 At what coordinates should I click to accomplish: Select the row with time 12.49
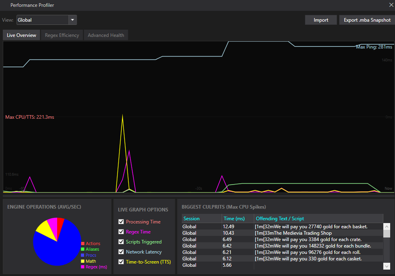coord(282,227)
